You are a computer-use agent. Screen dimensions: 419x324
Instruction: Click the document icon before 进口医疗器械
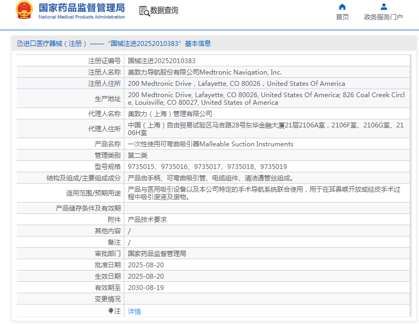coord(20,44)
